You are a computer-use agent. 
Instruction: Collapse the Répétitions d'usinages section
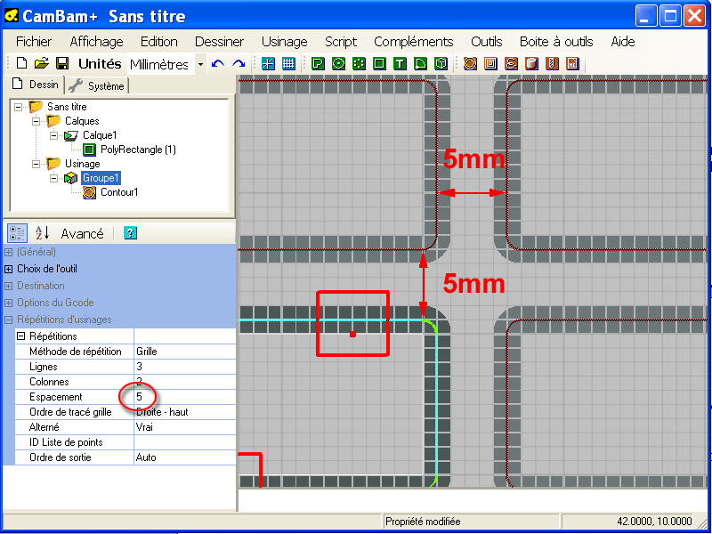(x=8, y=320)
